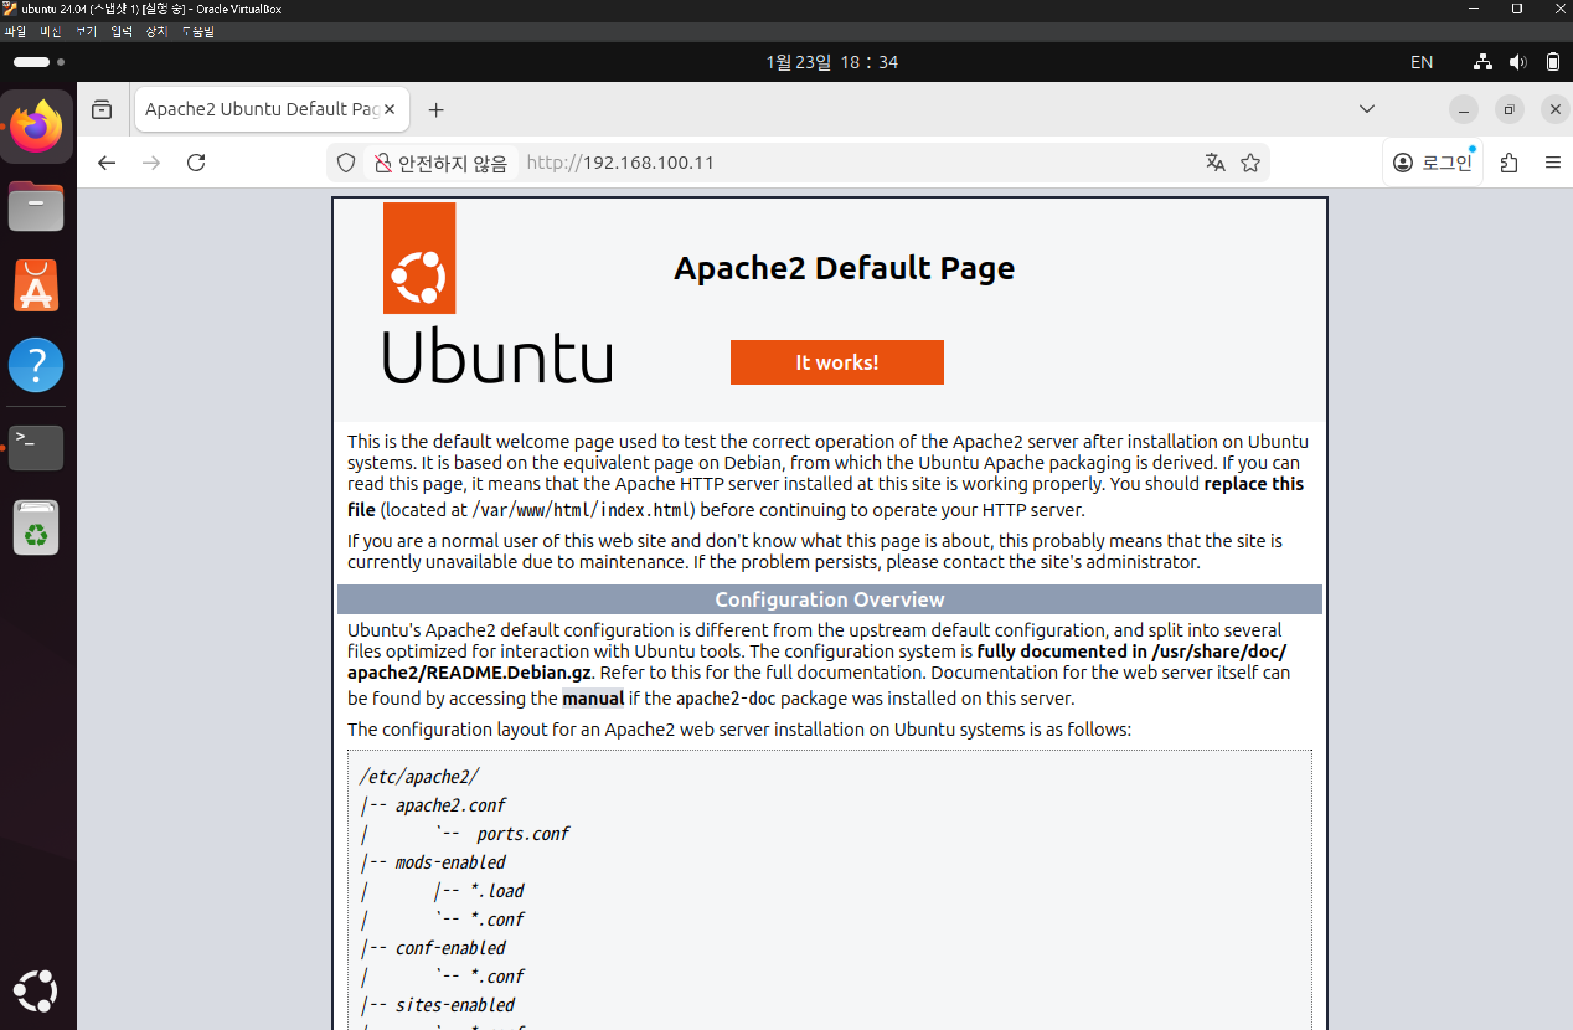Screen dimensions: 1573x1030
Task: Open the 도움말 menu in VirtualBox
Action: click(x=198, y=31)
